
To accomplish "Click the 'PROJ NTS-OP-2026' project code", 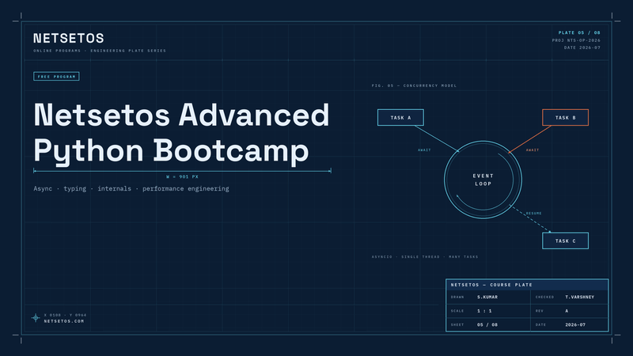I will (576, 40).
